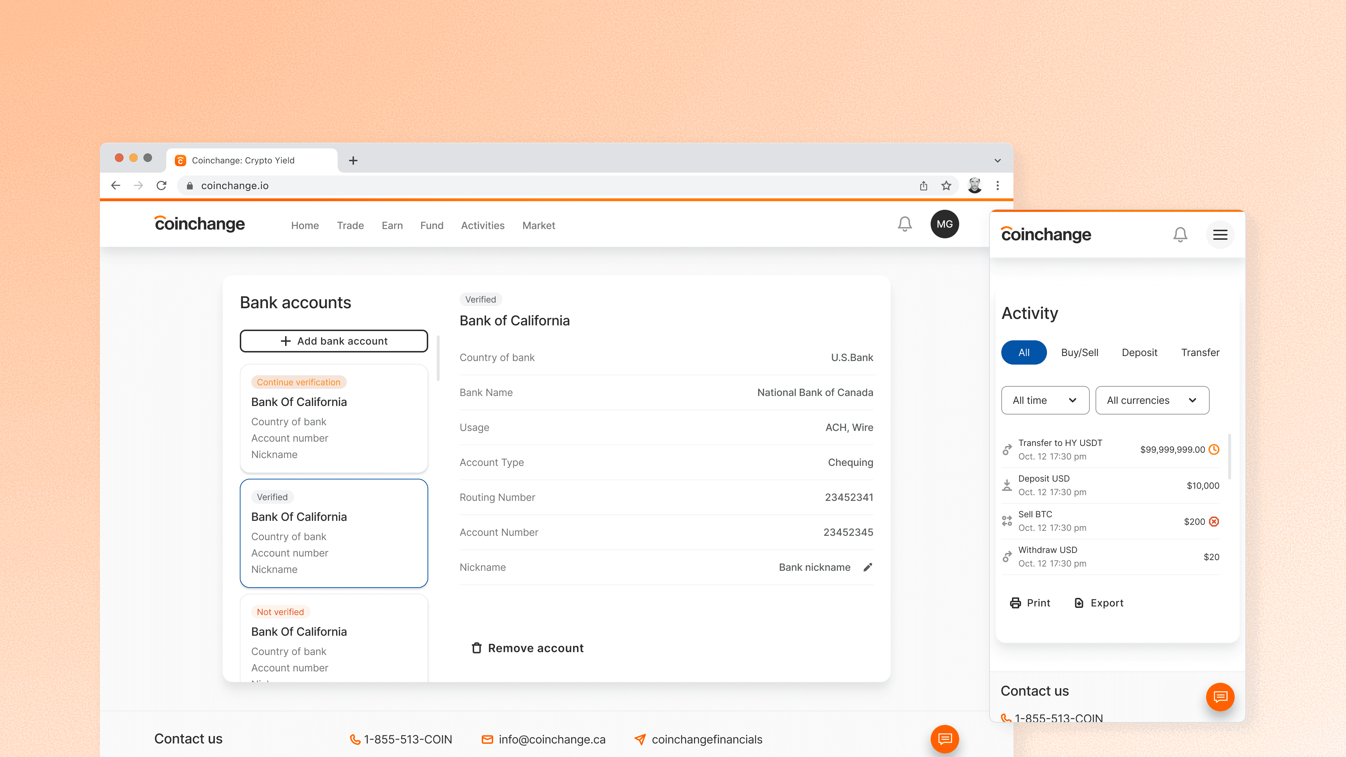
Task: Open the Activities navigation item
Action: point(482,226)
